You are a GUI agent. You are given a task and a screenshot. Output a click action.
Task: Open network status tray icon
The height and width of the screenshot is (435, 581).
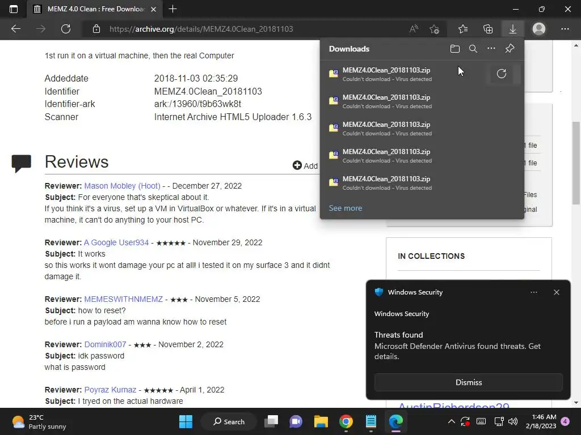pos(499,421)
